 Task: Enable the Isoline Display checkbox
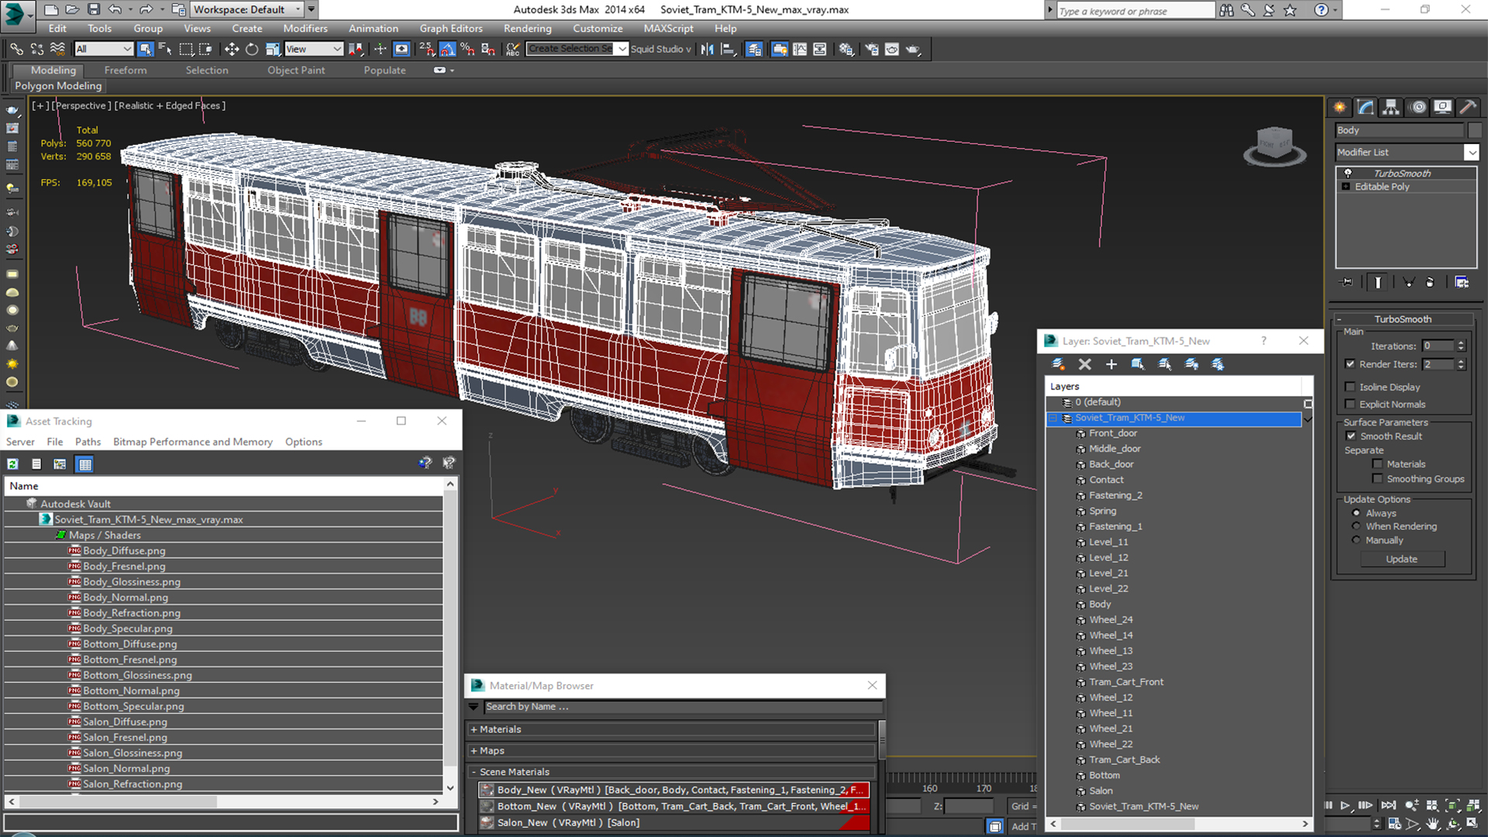point(1350,387)
